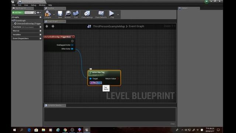Open the Debug menu
The image size is (236, 133).
coord(34,5)
